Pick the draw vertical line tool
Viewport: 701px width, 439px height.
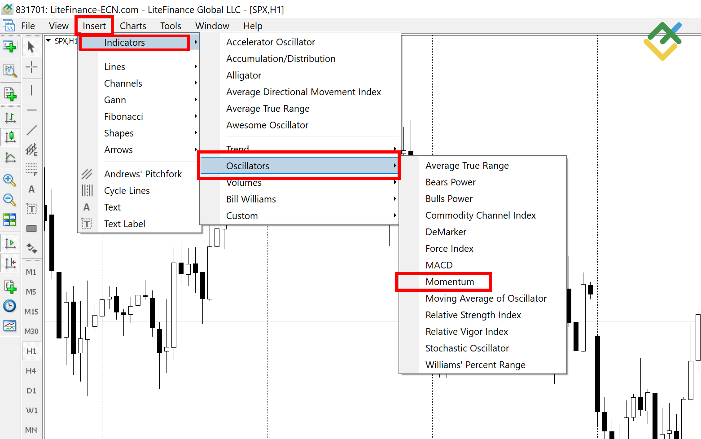tap(31, 91)
